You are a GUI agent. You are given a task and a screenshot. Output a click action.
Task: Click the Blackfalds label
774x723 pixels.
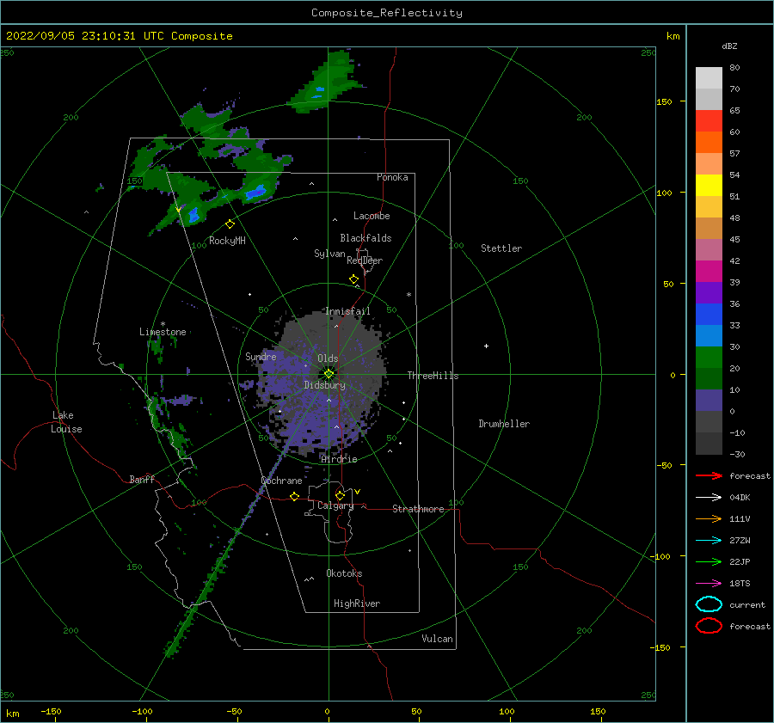point(365,238)
